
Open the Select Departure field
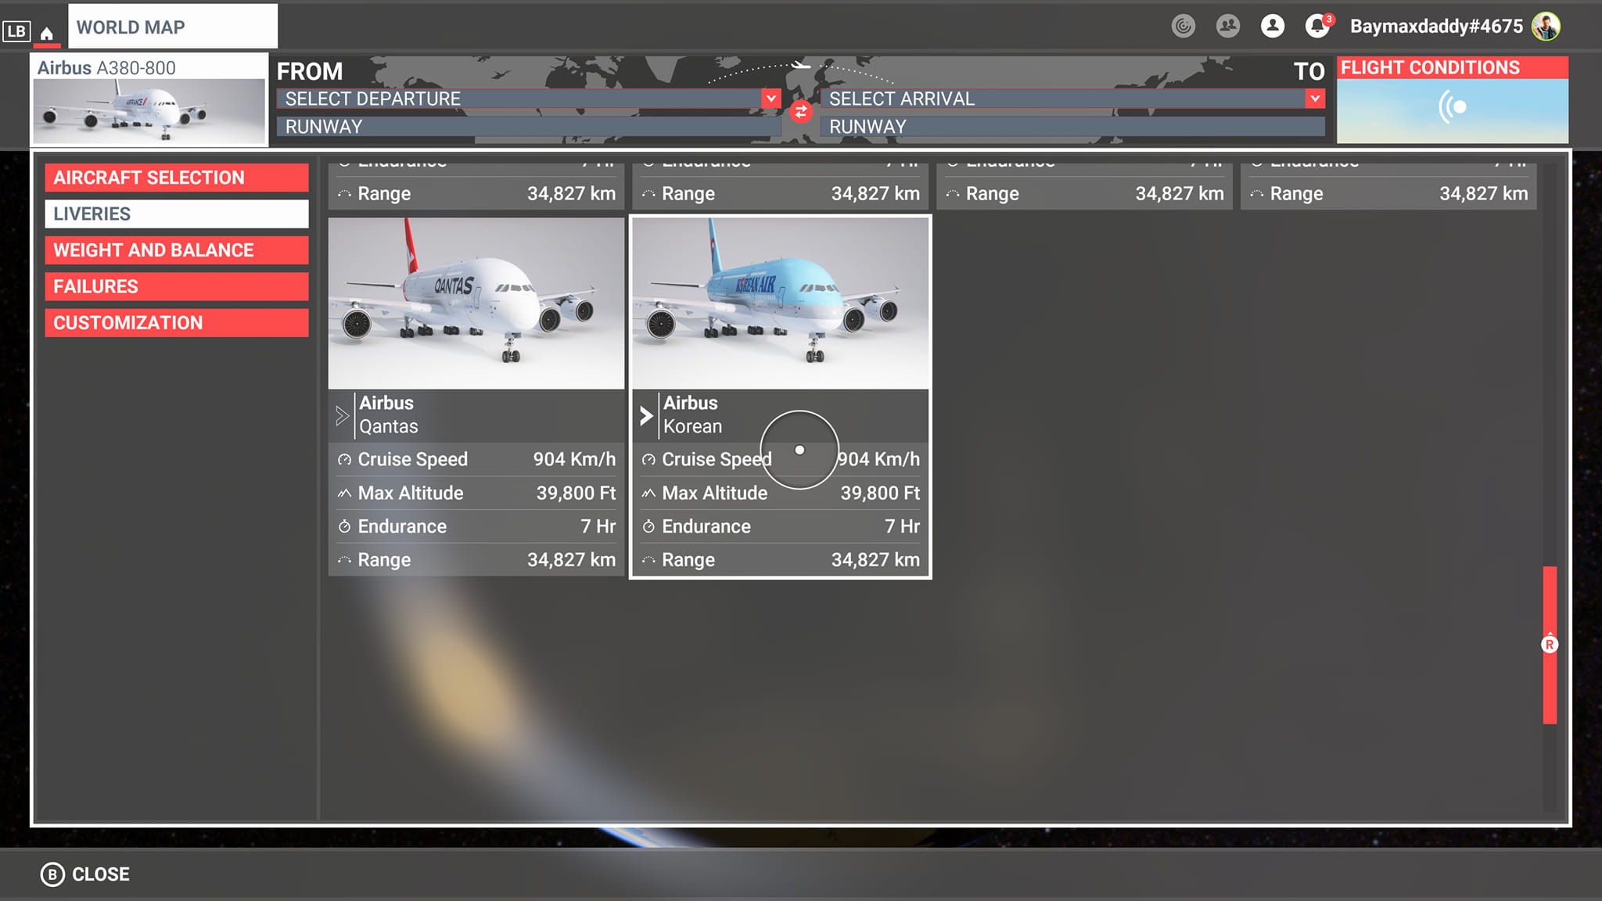point(528,99)
